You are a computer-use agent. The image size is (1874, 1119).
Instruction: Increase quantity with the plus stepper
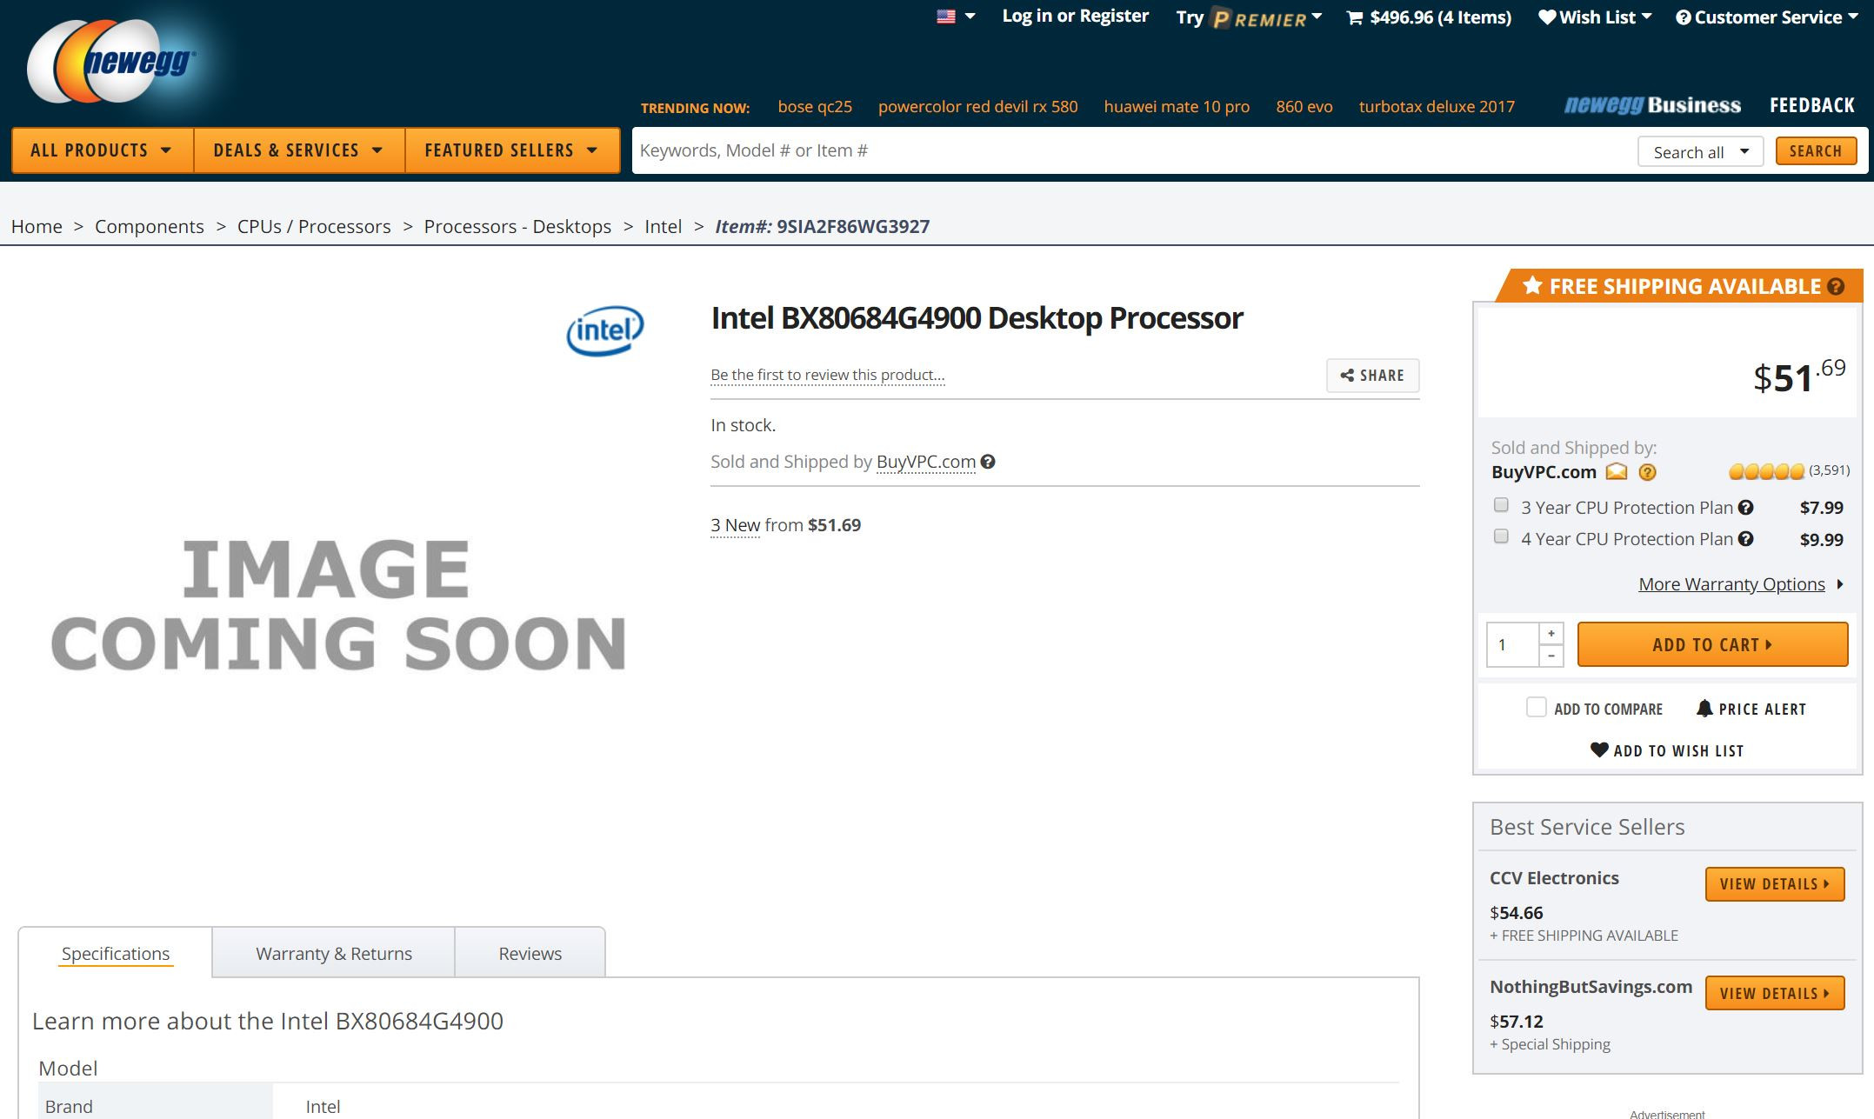[x=1551, y=634]
